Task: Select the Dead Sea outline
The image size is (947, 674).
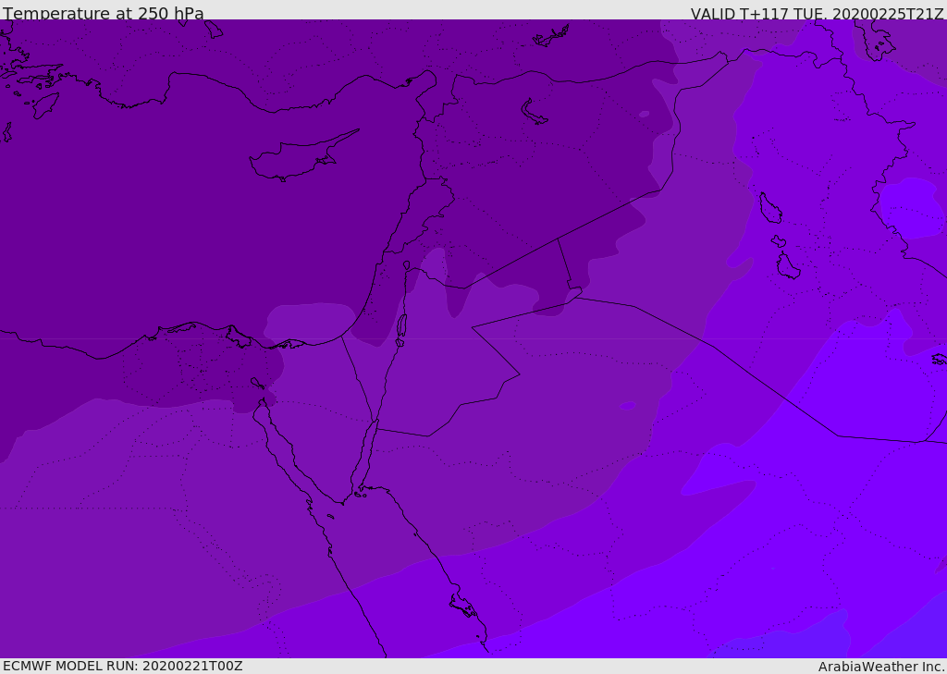Action: (401, 328)
